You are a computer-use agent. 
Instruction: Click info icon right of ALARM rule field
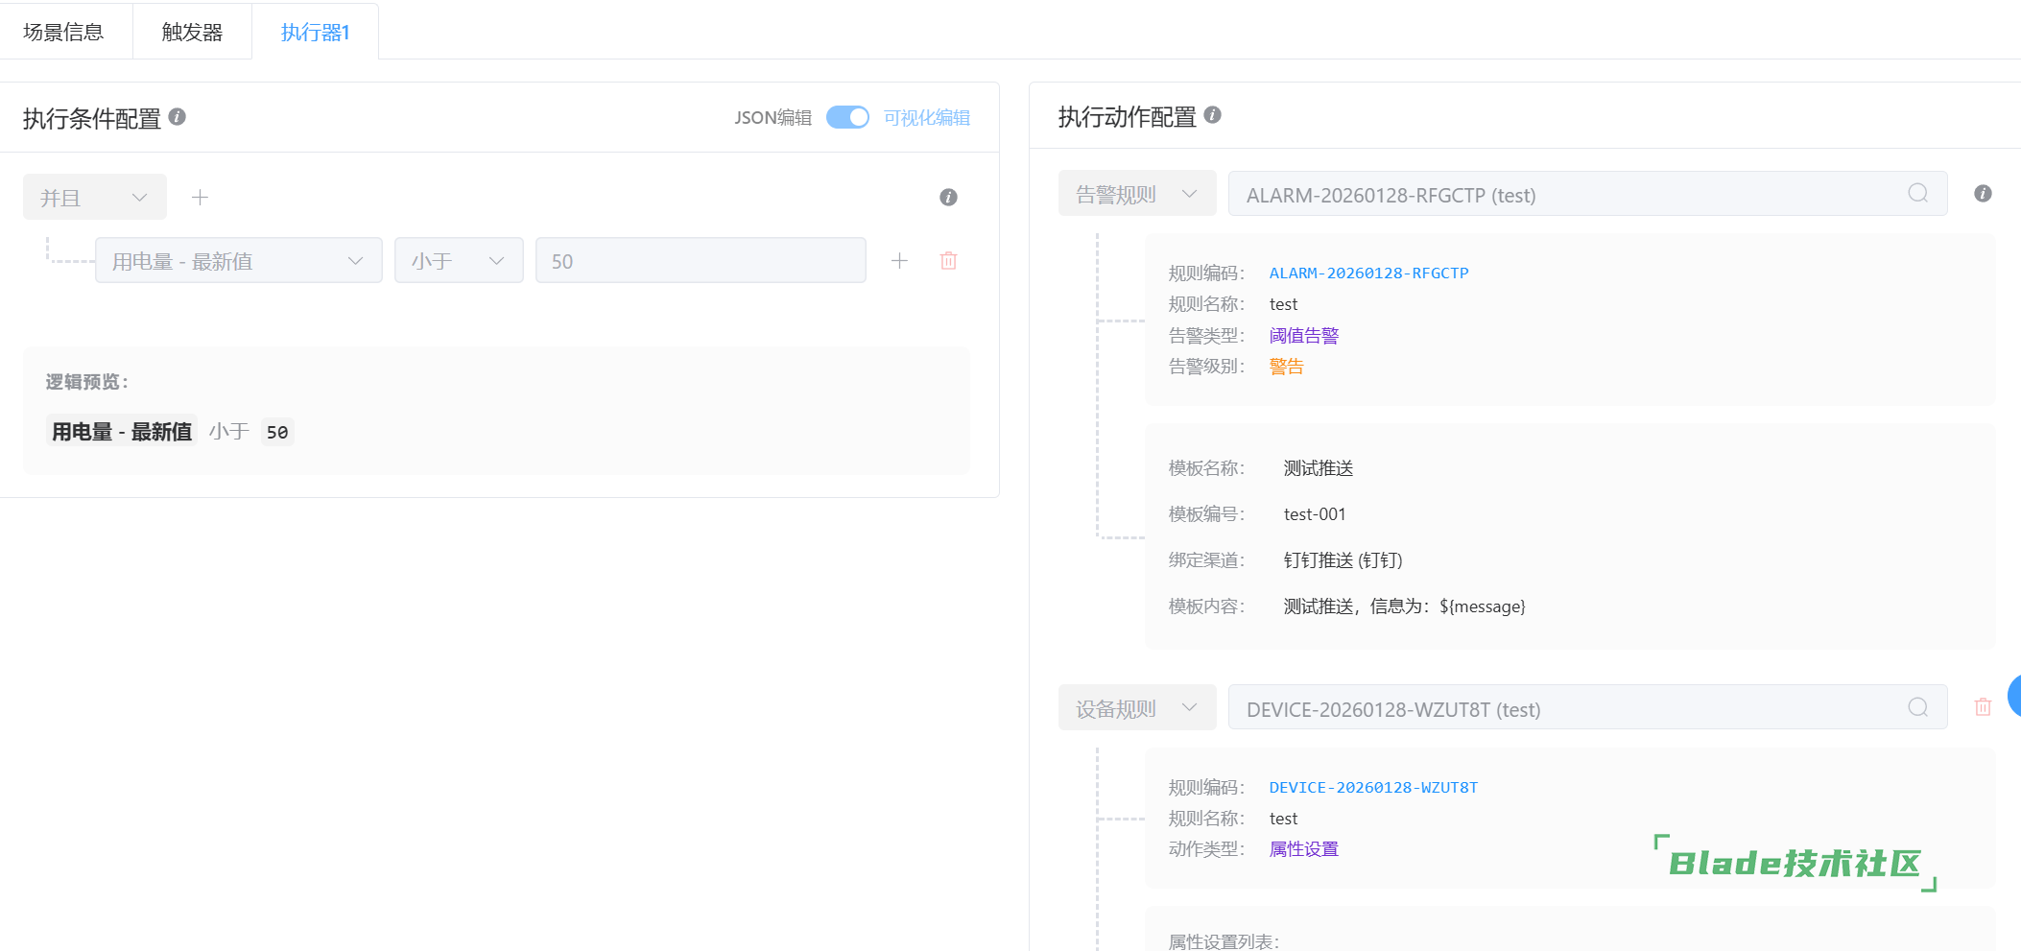(x=1983, y=194)
